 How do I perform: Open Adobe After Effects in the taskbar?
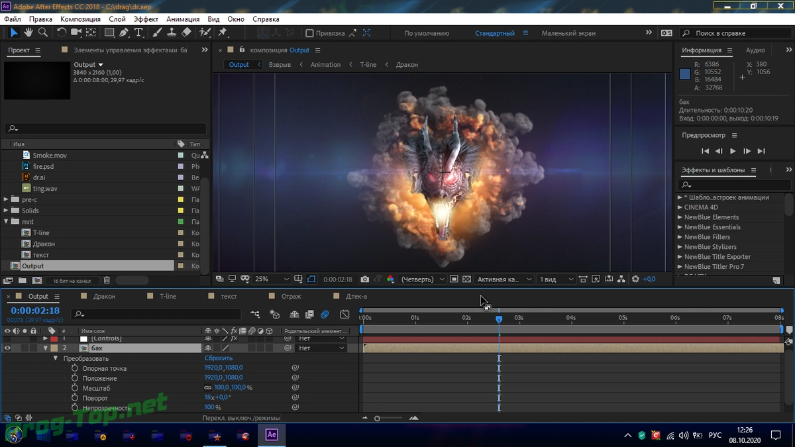[x=272, y=434]
